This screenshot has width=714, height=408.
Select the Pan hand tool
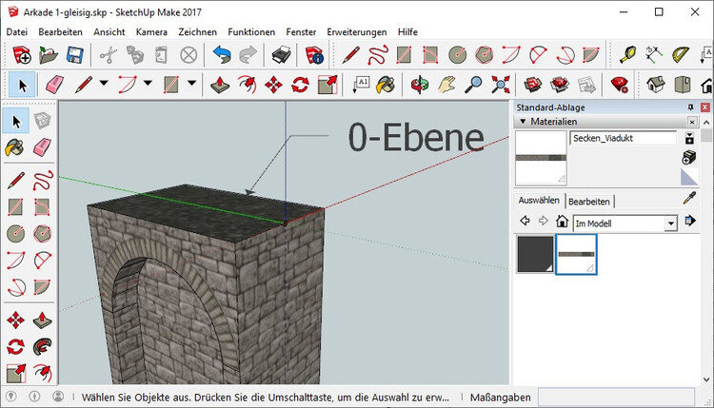pos(446,85)
